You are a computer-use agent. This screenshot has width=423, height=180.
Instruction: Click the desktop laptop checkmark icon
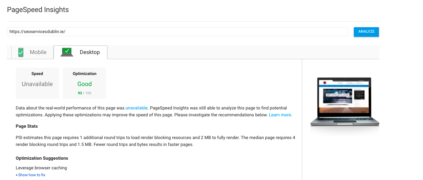click(67, 52)
